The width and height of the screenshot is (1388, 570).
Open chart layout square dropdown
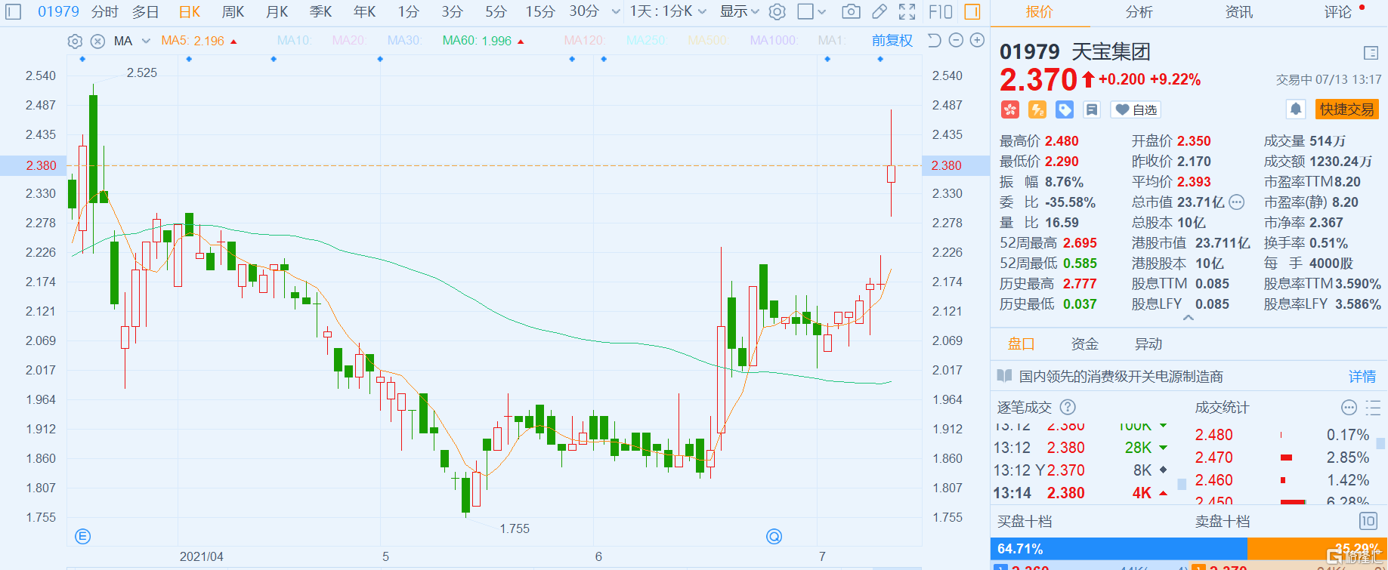coord(812,11)
